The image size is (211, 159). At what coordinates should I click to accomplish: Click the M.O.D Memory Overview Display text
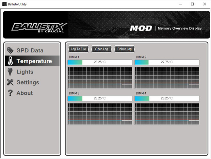tap(166, 28)
